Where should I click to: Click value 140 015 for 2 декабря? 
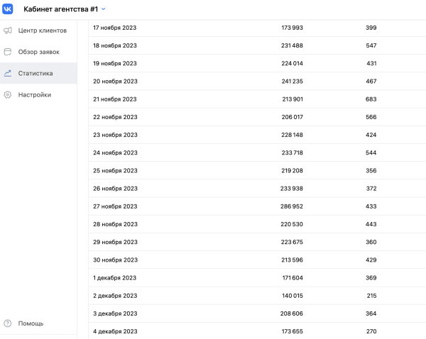292,296
